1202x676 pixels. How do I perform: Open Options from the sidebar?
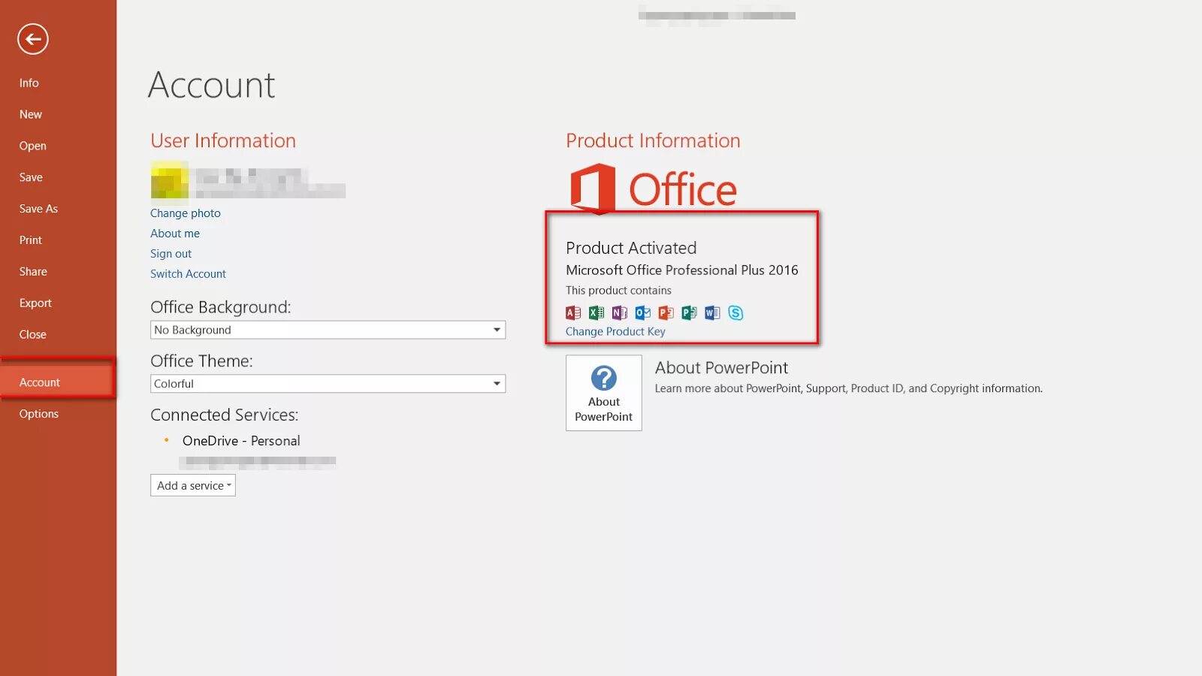click(39, 414)
